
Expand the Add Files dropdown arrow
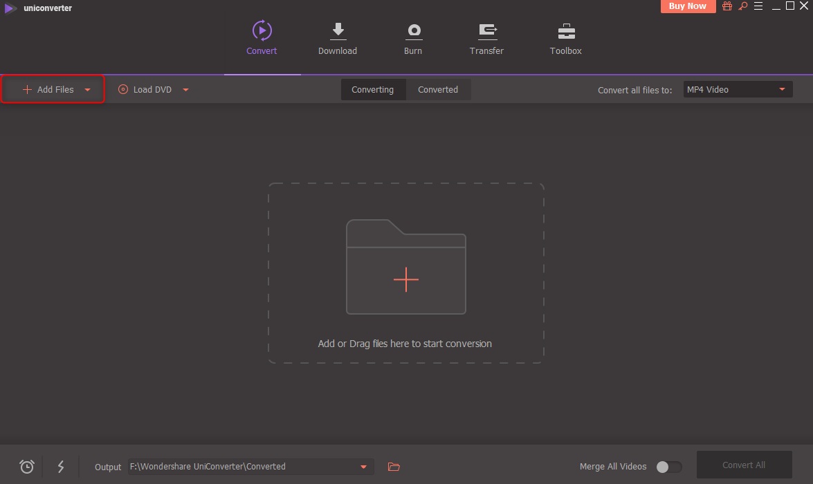pyautogui.click(x=87, y=90)
